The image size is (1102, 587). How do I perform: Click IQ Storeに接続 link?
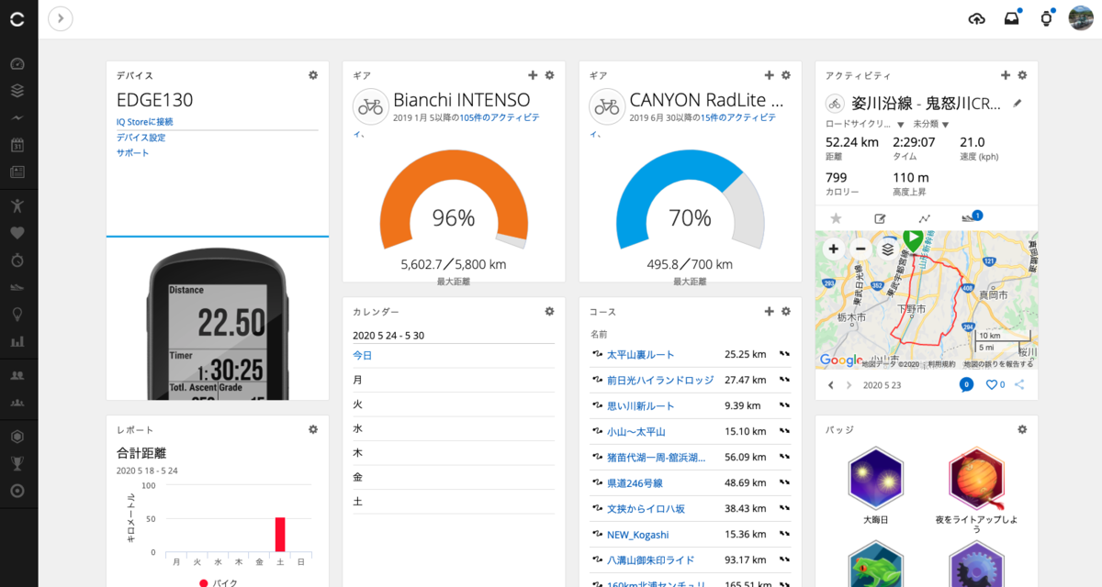[x=144, y=121]
